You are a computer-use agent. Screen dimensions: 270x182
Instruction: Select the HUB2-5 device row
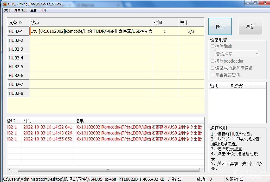coord(106,67)
